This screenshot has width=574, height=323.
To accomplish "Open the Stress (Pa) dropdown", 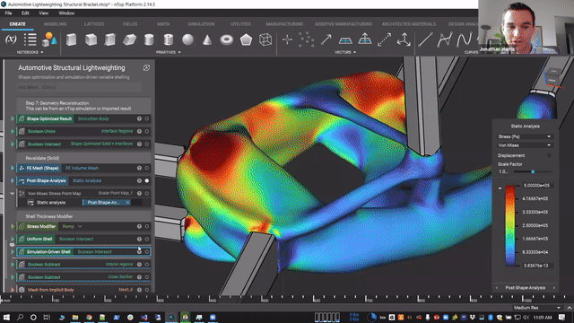I will [x=524, y=136].
